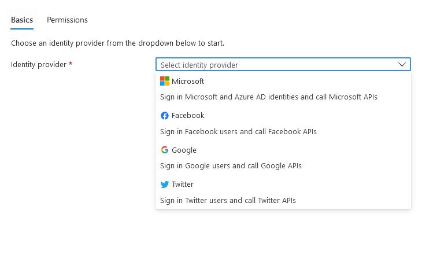
Task: Select the Google option label
Action: coord(184,150)
